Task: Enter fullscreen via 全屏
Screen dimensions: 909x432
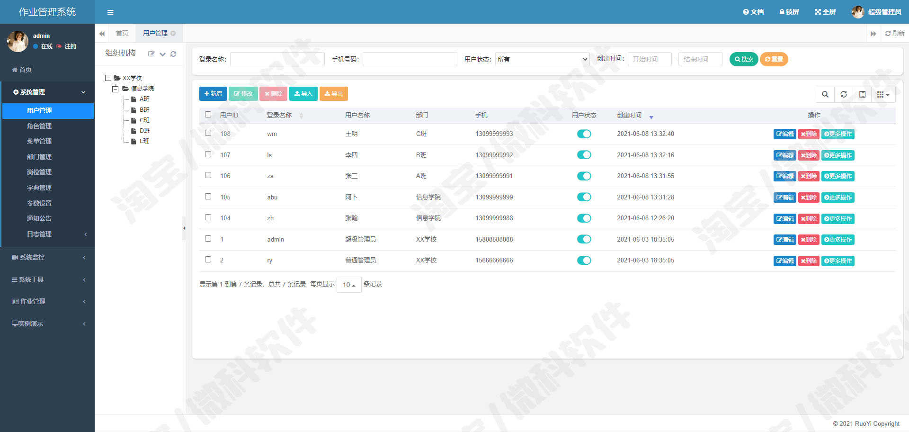Action: (825, 12)
